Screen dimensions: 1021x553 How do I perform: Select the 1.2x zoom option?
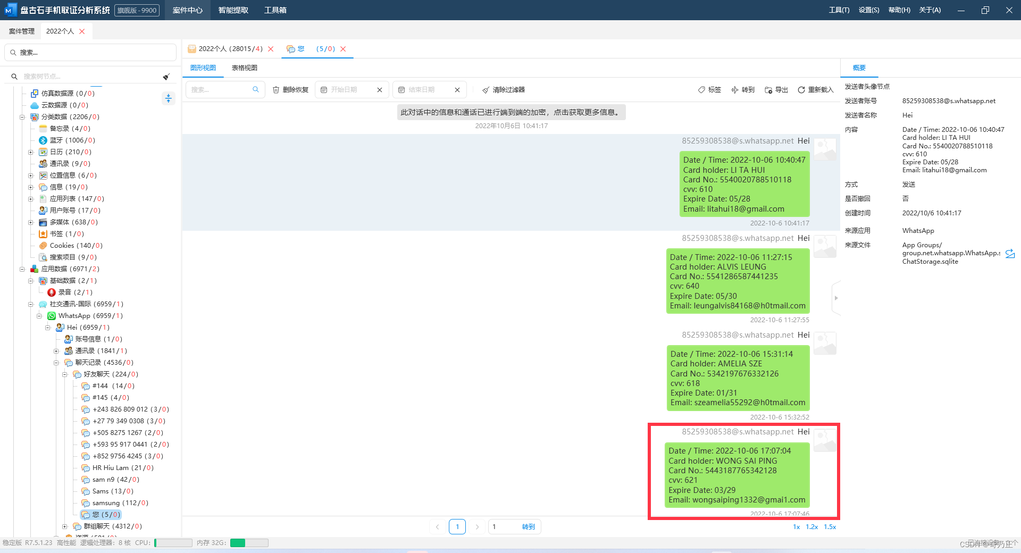click(x=812, y=527)
